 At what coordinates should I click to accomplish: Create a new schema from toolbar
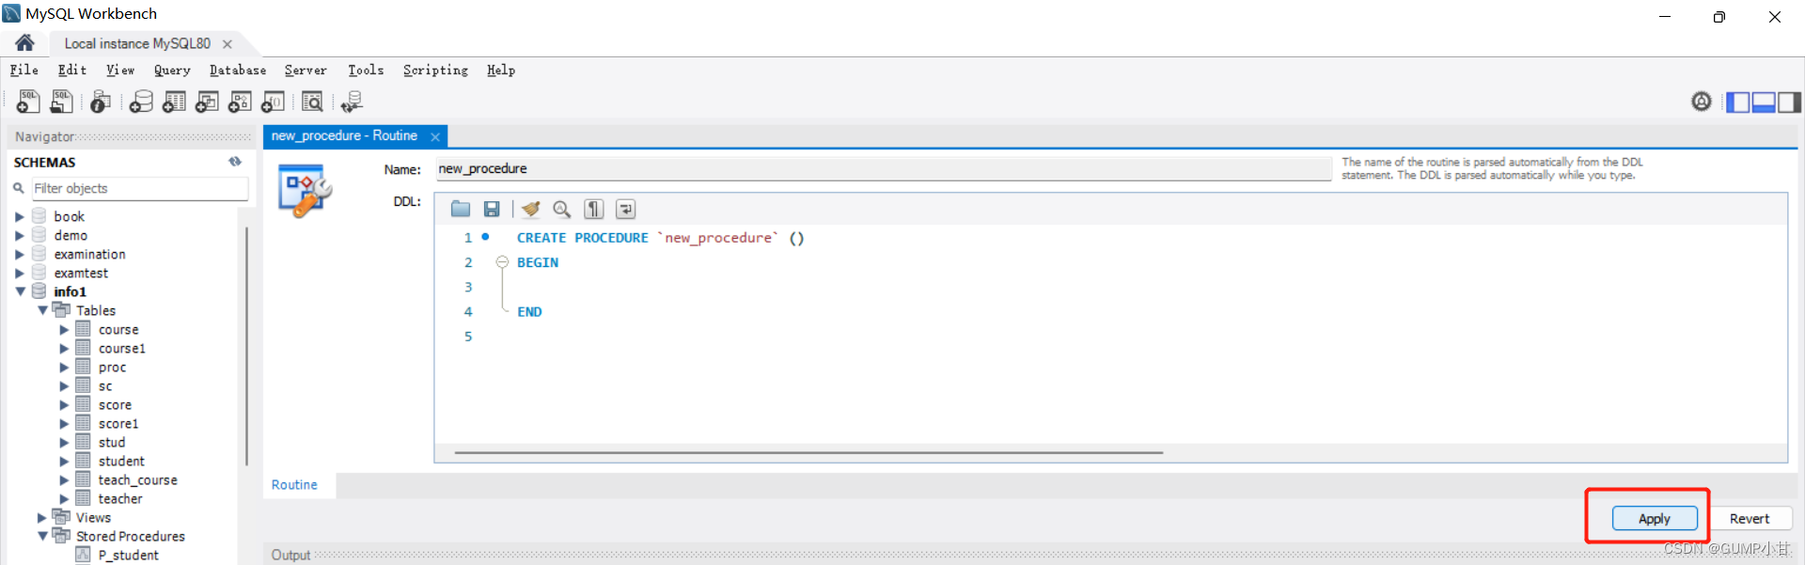(141, 102)
